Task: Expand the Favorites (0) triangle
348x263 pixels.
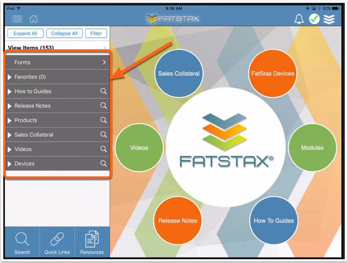Action: (9, 77)
